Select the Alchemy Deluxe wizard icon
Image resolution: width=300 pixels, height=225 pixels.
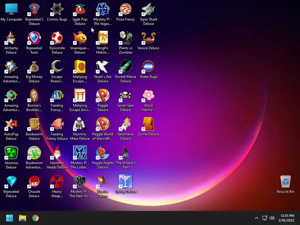pyautogui.click(x=11, y=38)
